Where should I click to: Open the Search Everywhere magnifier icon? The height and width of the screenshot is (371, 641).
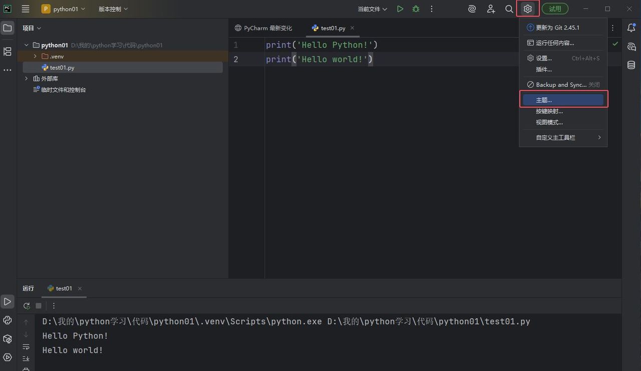click(x=509, y=9)
